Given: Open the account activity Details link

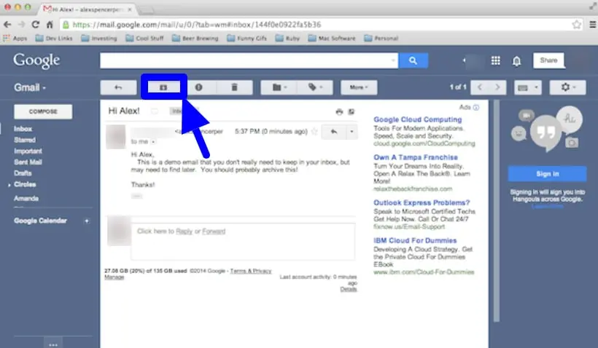Looking at the screenshot, I should (349, 289).
